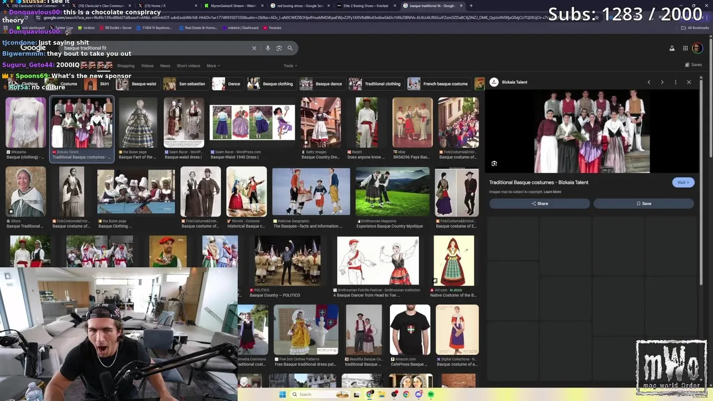Save the previewed image
Image resolution: width=713 pixels, height=401 pixels.
click(x=643, y=203)
